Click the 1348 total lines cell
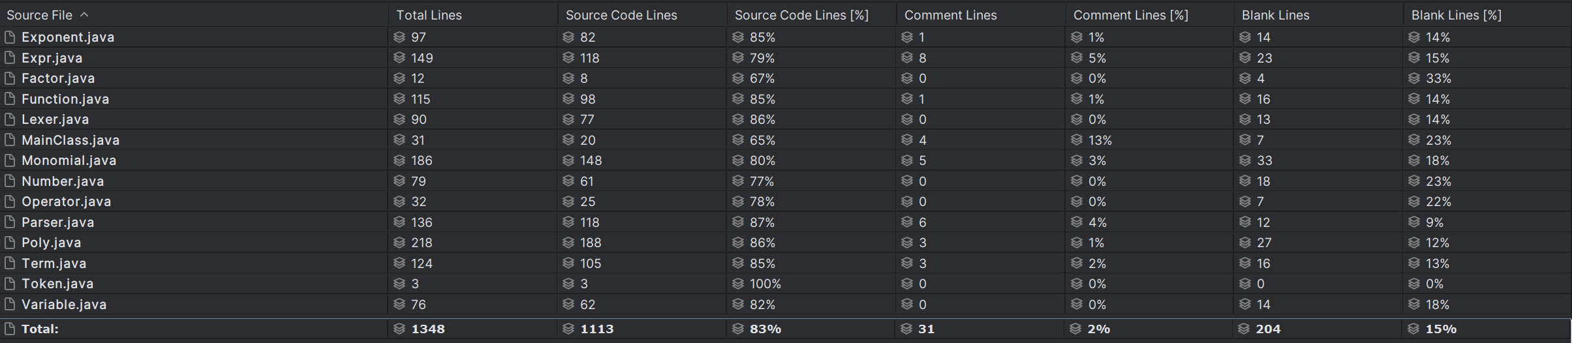Viewport: 1572px width, 343px height. [x=428, y=329]
